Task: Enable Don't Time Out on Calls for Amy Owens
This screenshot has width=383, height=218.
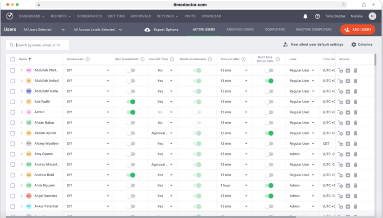Action: [x=269, y=154]
